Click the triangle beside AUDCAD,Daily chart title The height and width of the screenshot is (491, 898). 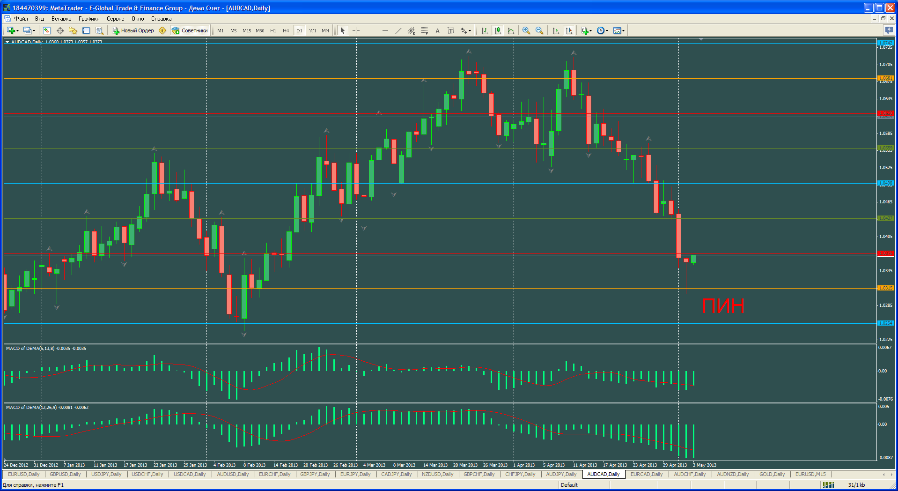pos(7,42)
